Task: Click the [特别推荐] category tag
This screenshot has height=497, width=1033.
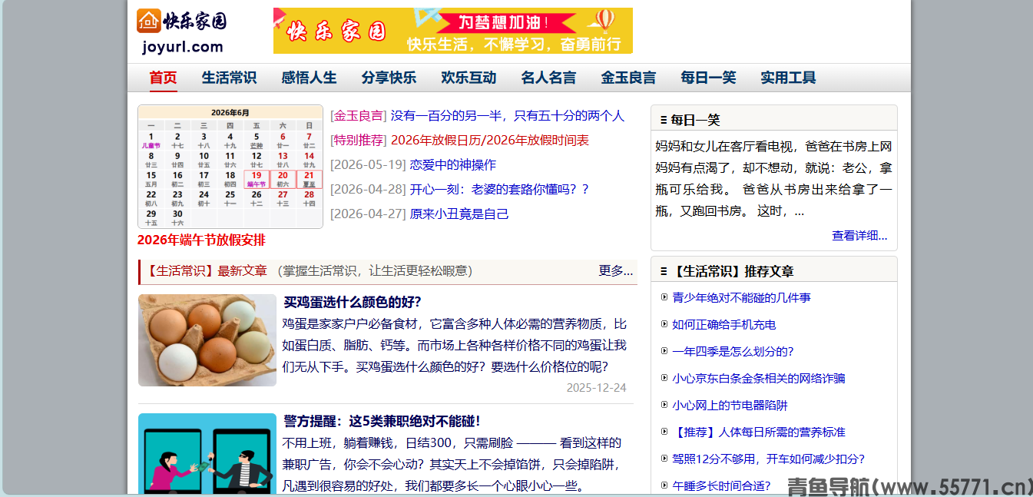Action: pyautogui.click(x=359, y=141)
